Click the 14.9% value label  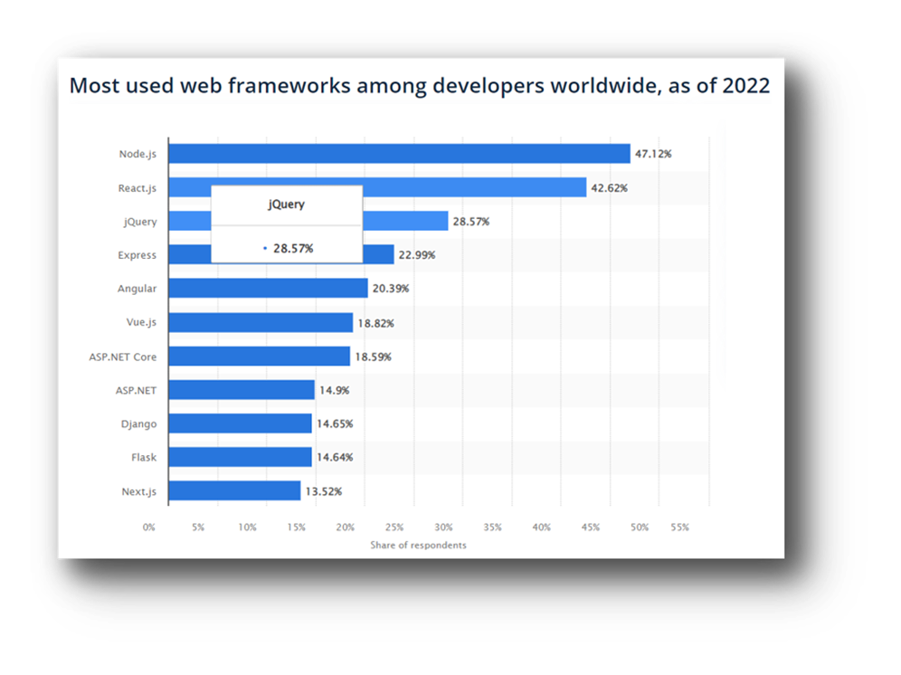[x=335, y=390]
